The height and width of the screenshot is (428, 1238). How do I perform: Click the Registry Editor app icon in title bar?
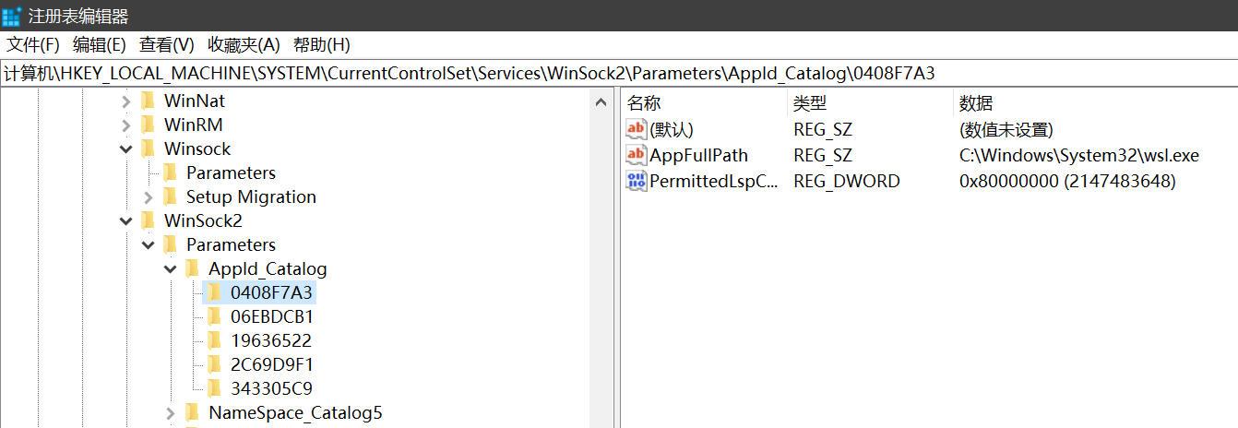[x=12, y=16]
